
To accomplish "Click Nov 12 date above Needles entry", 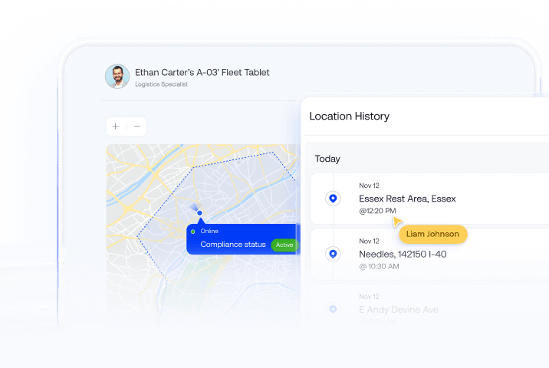I will (369, 242).
